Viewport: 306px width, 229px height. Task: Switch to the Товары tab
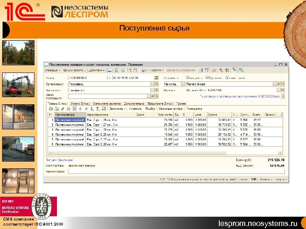tap(57, 103)
